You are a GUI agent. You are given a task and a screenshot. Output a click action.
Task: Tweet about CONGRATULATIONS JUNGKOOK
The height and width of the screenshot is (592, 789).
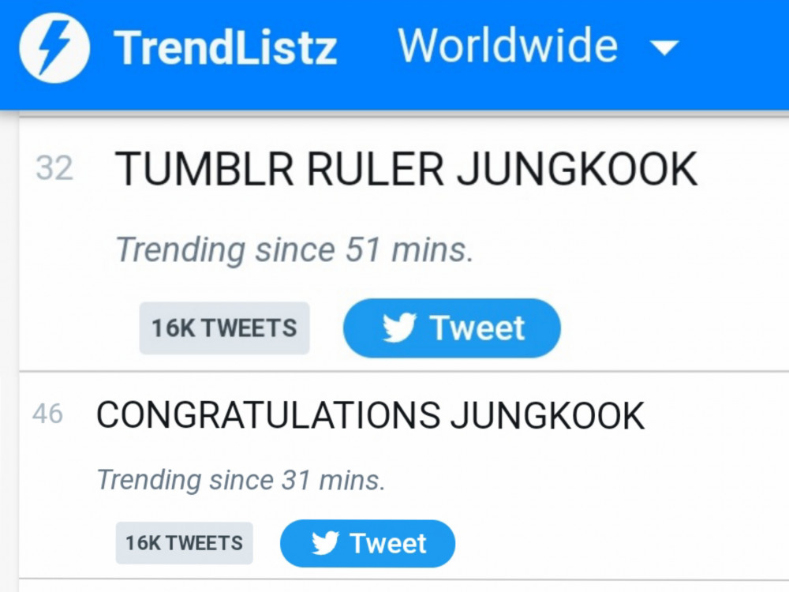pyautogui.click(x=368, y=544)
